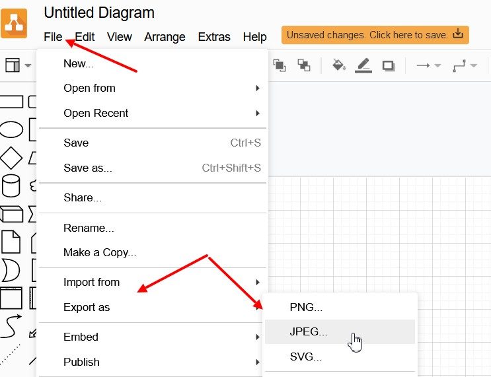Select the To Front toolbar icon
The width and height of the screenshot is (491, 377).
click(280, 65)
